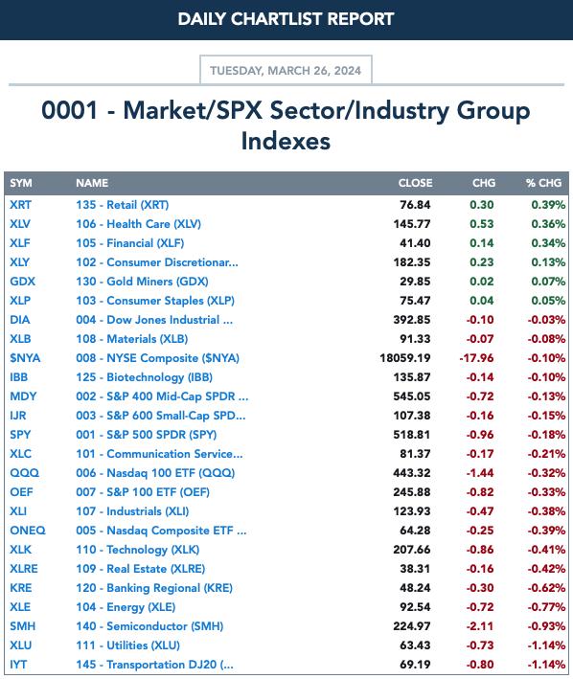This screenshot has width=573, height=679.
Task: Open 125 - Biotechnology (IBB) chart
Action: click(x=145, y=377)
